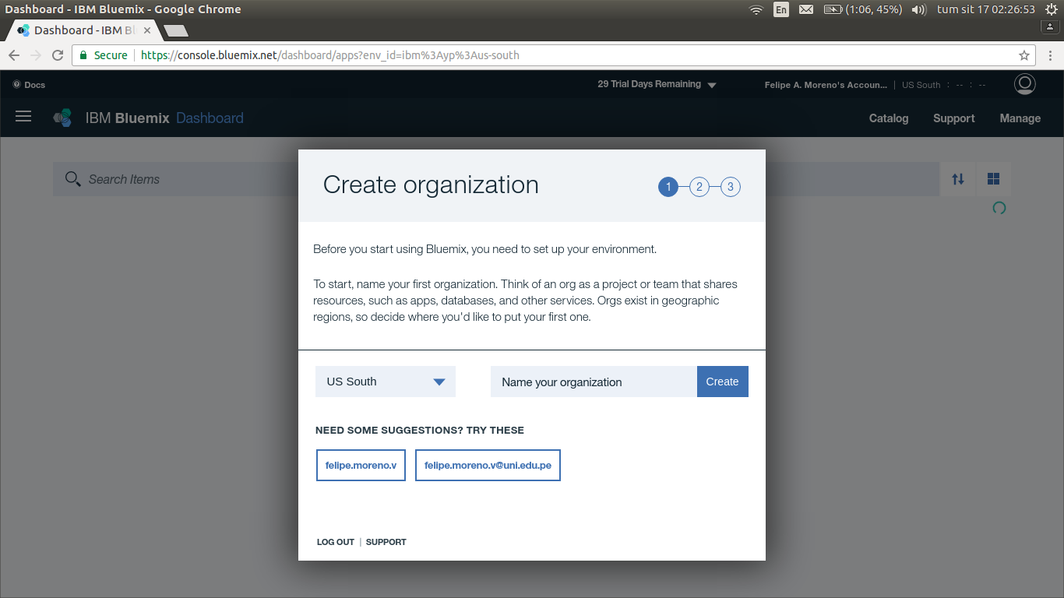Click the Create button
Image resolution: width=1064 pixels, height=598 pixels.
coord(722,382)
